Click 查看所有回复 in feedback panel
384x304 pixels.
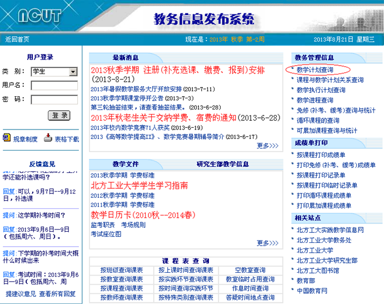[x=57, y=293]
